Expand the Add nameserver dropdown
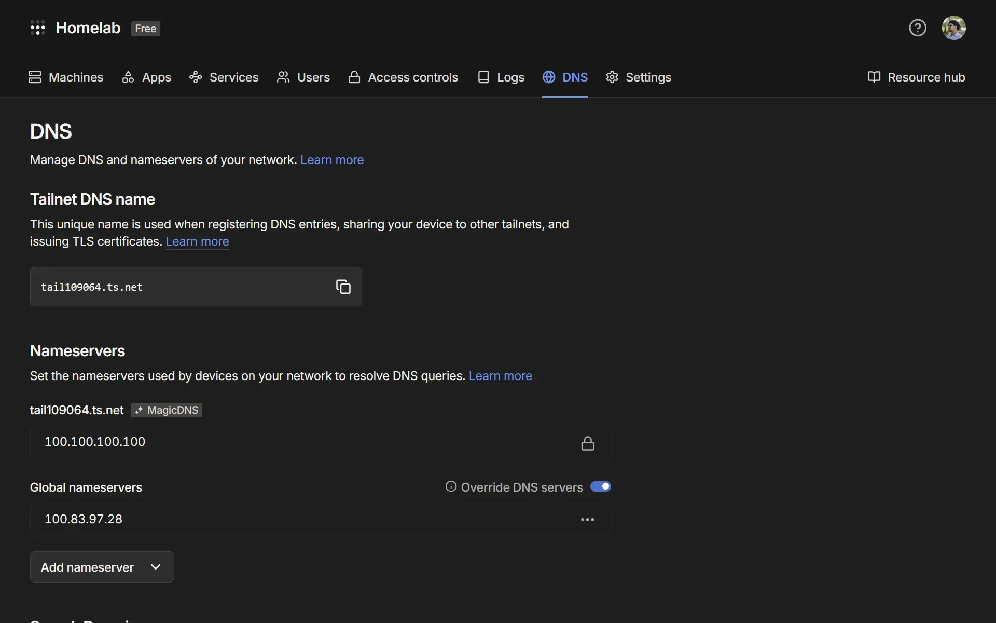Screen dimensions: 996x623 pyautogui.click(x=102, y=567)
